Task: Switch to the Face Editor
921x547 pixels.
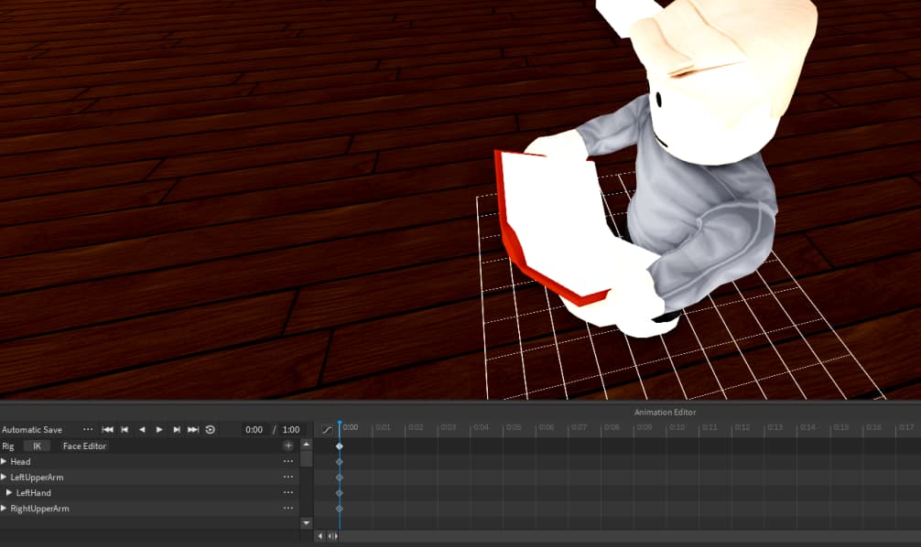Action: 83,445
